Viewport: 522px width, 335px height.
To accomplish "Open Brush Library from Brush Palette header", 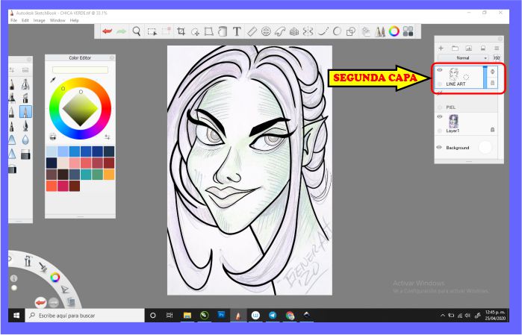I will pyautogui.click(x=25, y=70).
